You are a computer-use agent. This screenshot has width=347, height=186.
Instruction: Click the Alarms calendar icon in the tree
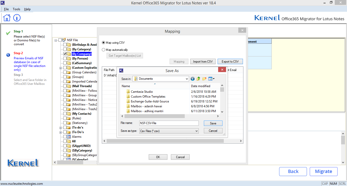pos(69,137)
